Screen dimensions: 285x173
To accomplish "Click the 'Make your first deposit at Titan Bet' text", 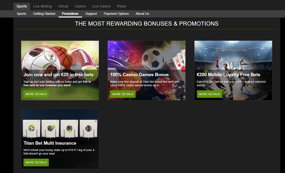I will [145, 84].
